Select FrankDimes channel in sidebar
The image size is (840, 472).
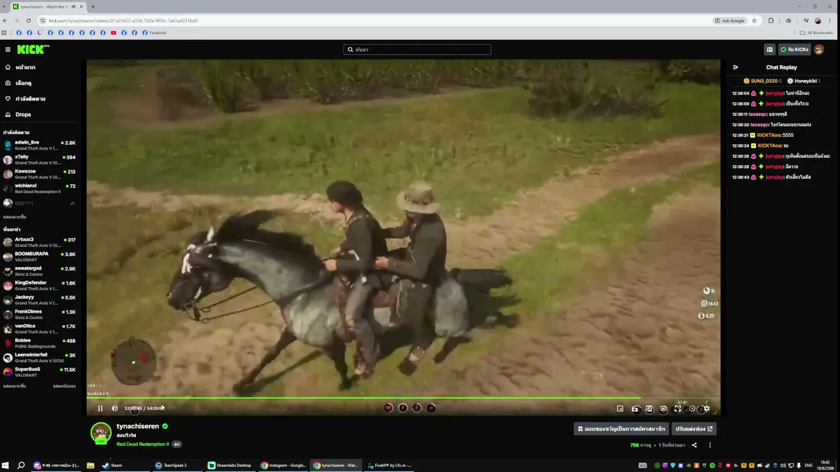point(39,314)
